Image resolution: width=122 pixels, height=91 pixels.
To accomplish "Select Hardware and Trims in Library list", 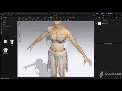I will pos(7,26).
